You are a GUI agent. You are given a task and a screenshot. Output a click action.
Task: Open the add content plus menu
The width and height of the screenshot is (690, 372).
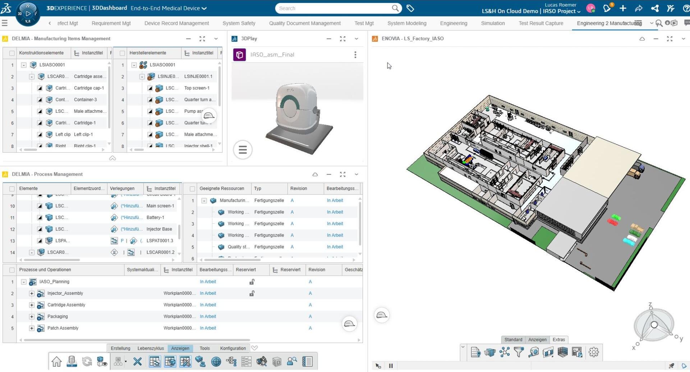pyautogui.click(x=623, y=8)
